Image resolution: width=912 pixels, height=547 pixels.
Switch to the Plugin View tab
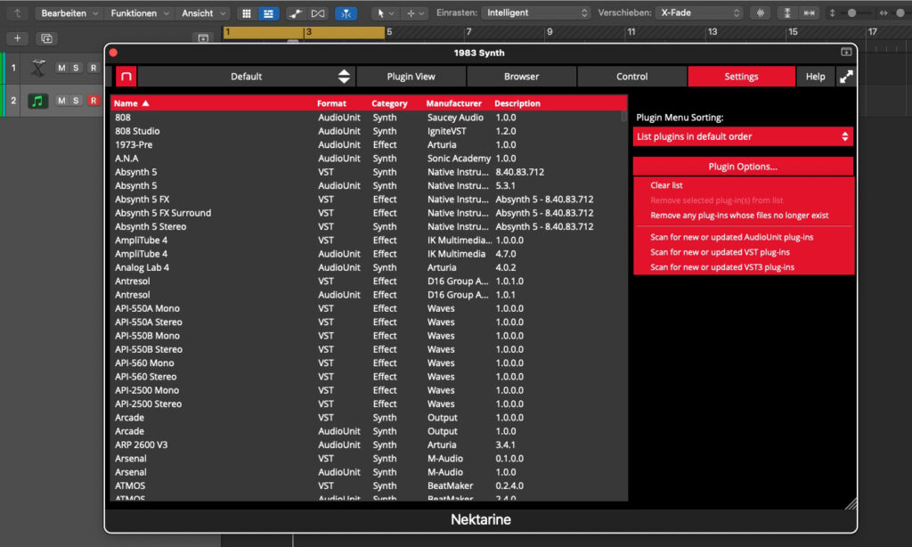point(411,77)
